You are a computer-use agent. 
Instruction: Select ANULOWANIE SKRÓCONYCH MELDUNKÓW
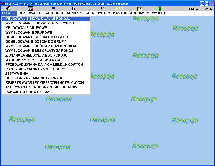tap(41, 87)
